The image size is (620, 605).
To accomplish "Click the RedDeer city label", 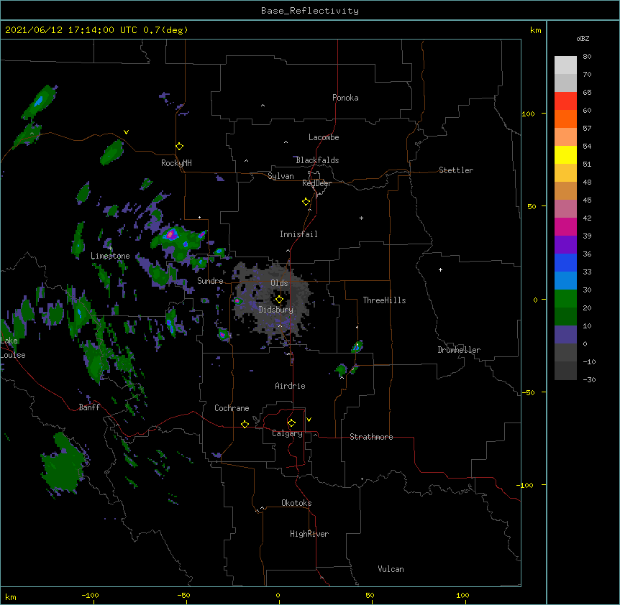I will 316,183.
